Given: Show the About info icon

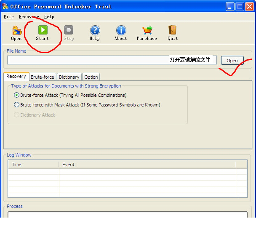Looking at the screenshot, I should click(x=121, y=30).
